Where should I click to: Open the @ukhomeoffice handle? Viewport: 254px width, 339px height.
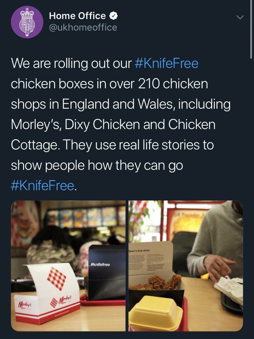[83, 28]
